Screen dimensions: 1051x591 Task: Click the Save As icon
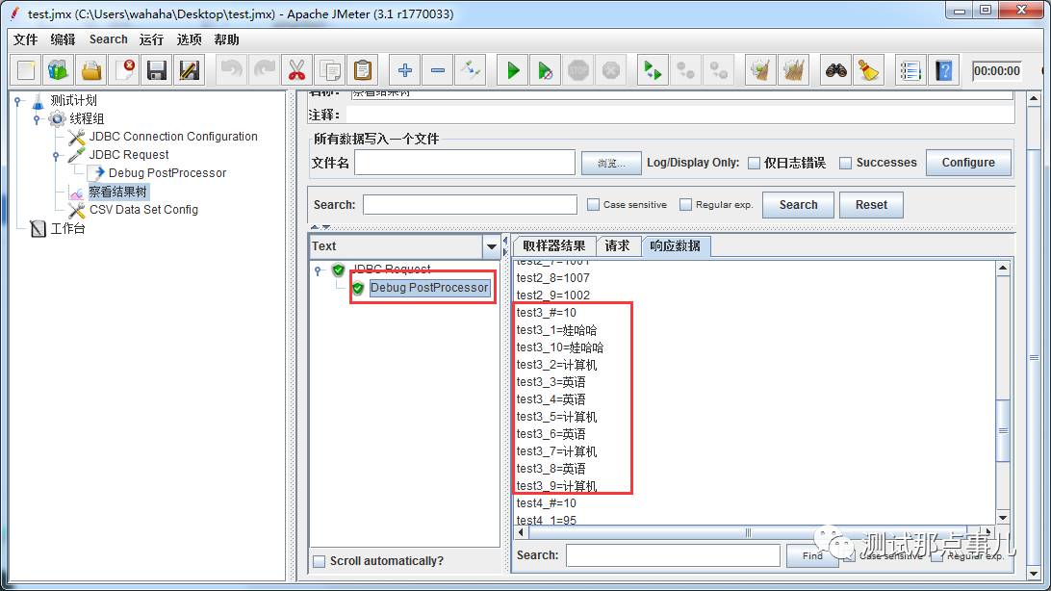[190, 70]
